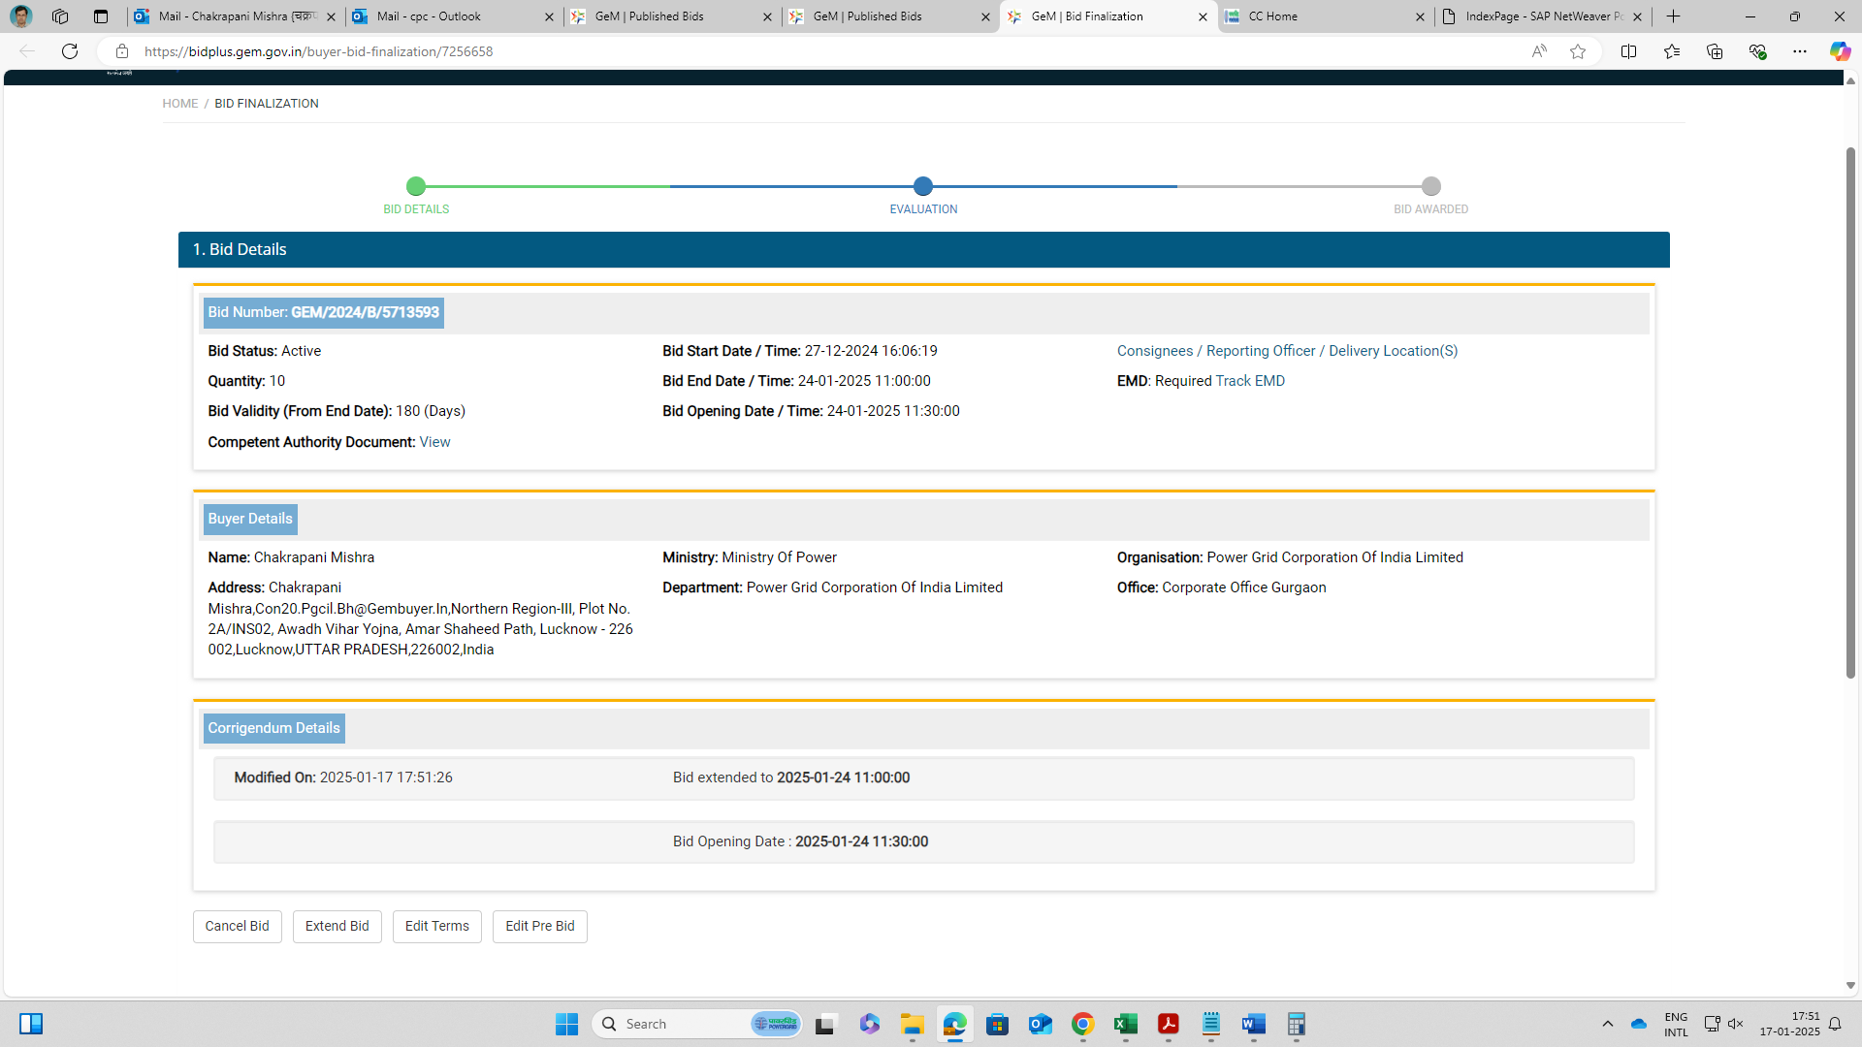Close the GeM Bid Finalization tab
1862x1047 pixels.
[1203, 16]
